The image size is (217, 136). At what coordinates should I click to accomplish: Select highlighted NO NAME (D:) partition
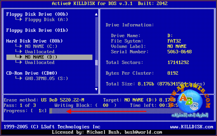point(49,57)
